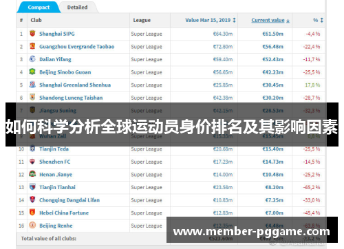Open Shanghai Greenland Shenhua club link
Screen dimensions: 344x249
75,85
